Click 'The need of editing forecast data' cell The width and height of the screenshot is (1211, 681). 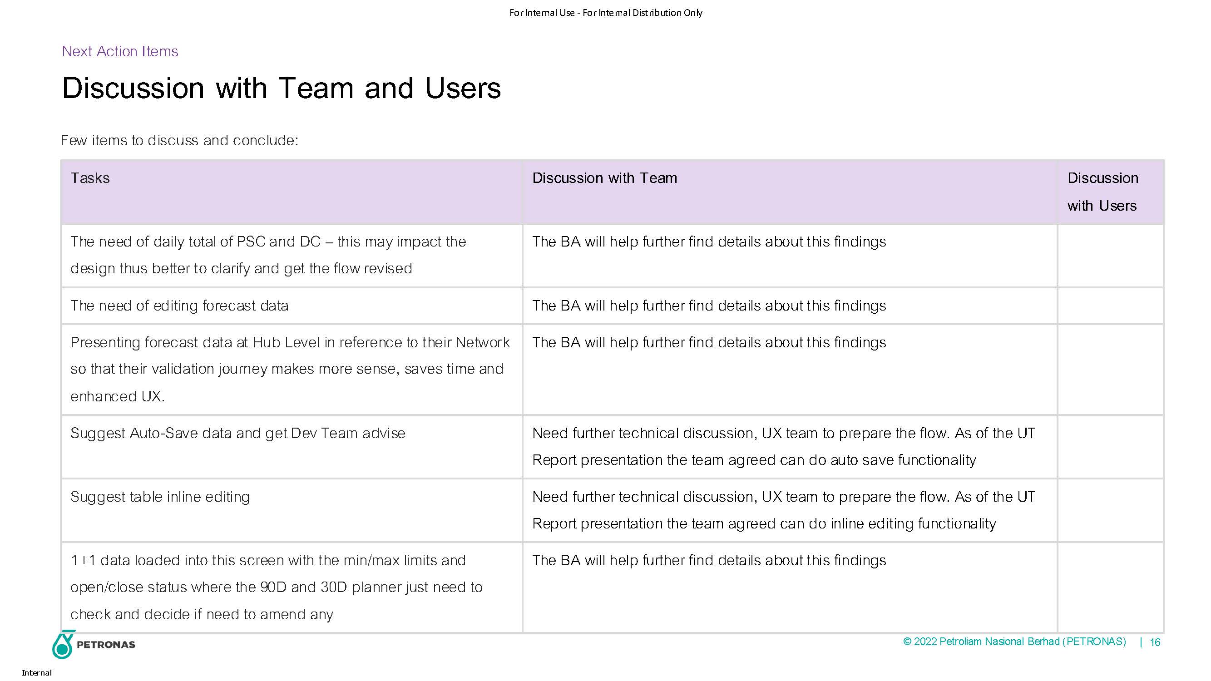pos(179,306)
